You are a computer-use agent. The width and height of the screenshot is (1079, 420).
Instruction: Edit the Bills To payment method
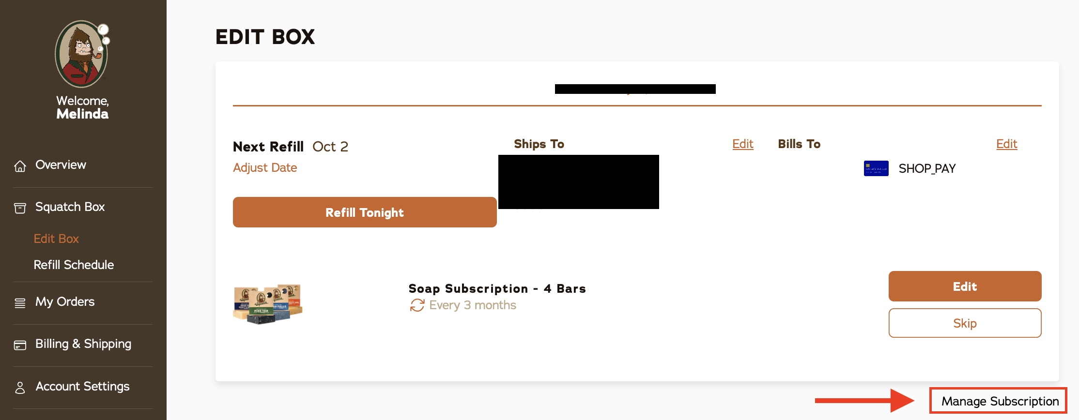point(1007,144)
